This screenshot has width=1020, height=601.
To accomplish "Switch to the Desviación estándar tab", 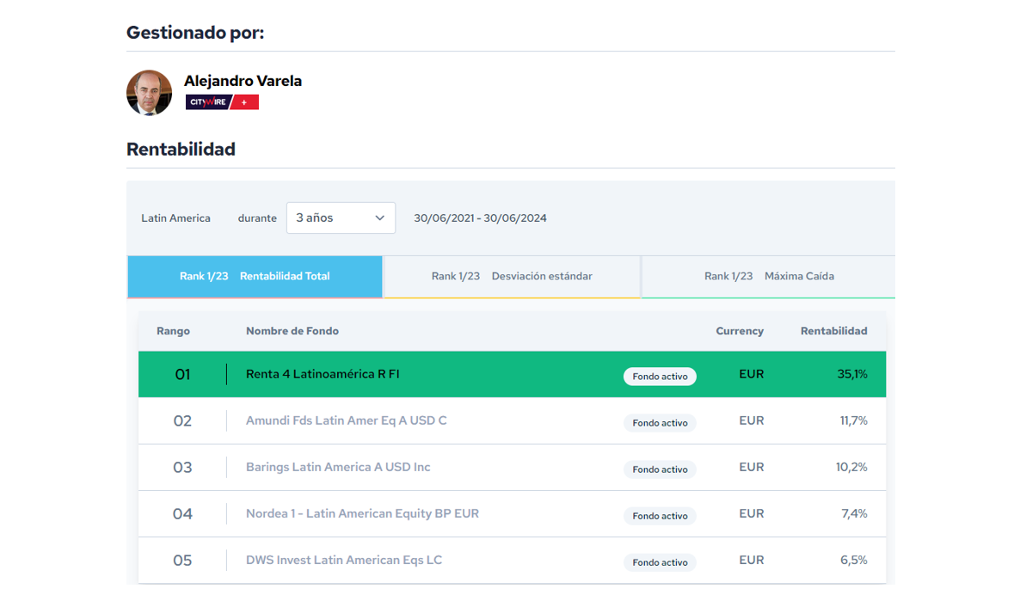I will (512, 277).
